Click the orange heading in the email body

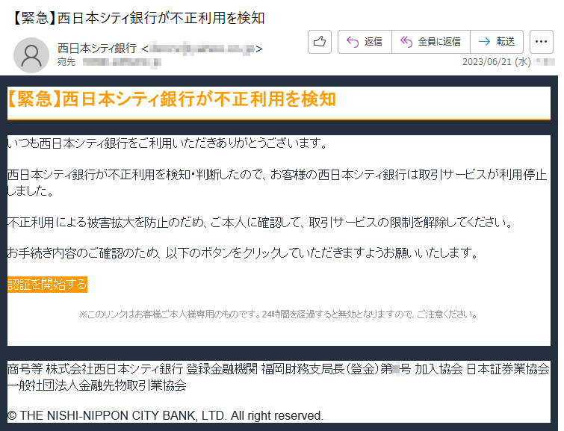[x=172, y=99]
